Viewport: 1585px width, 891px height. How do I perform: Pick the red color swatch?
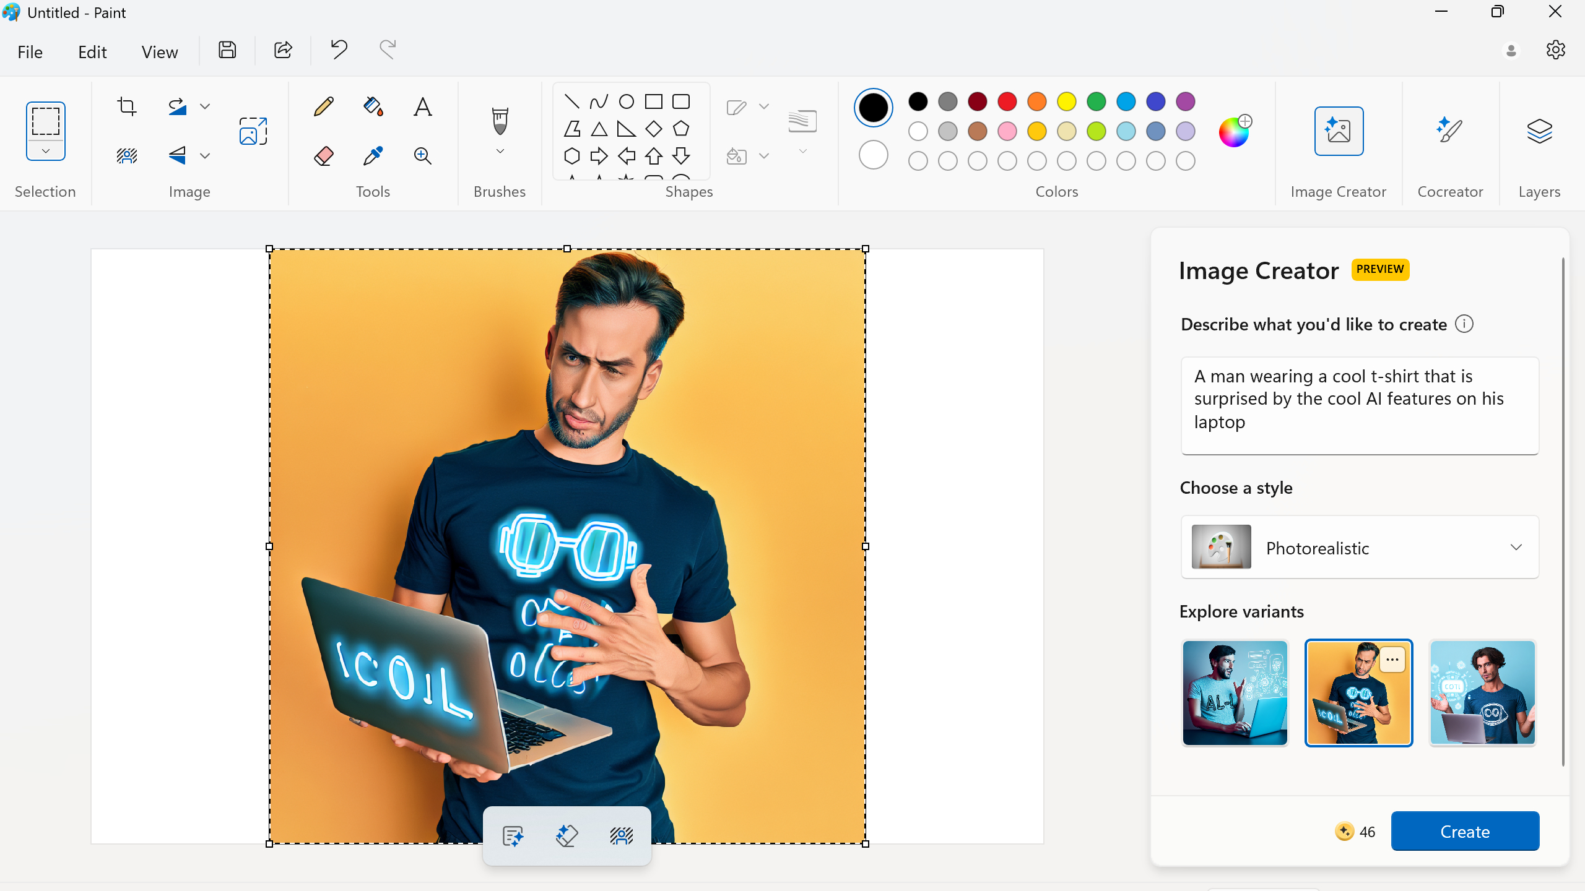click(x=1007, y=101)
